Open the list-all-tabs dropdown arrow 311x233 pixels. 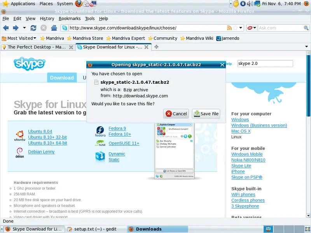(x=306, y=47)
